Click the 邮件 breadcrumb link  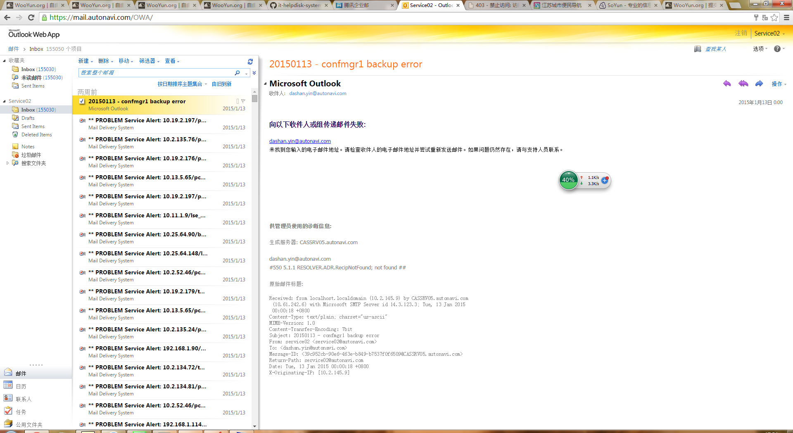(x=14, y=49)
